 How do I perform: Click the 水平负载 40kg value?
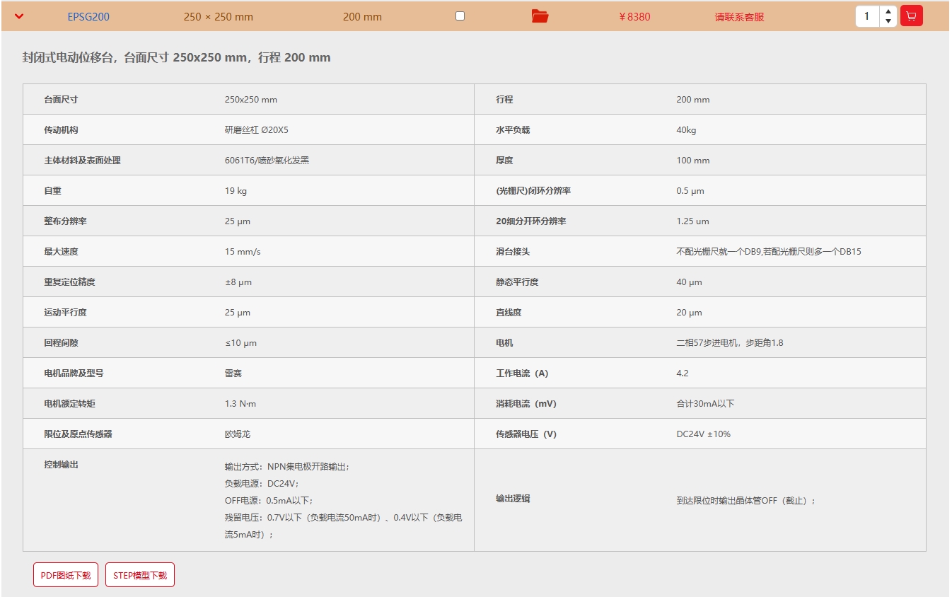pos(686,130)
